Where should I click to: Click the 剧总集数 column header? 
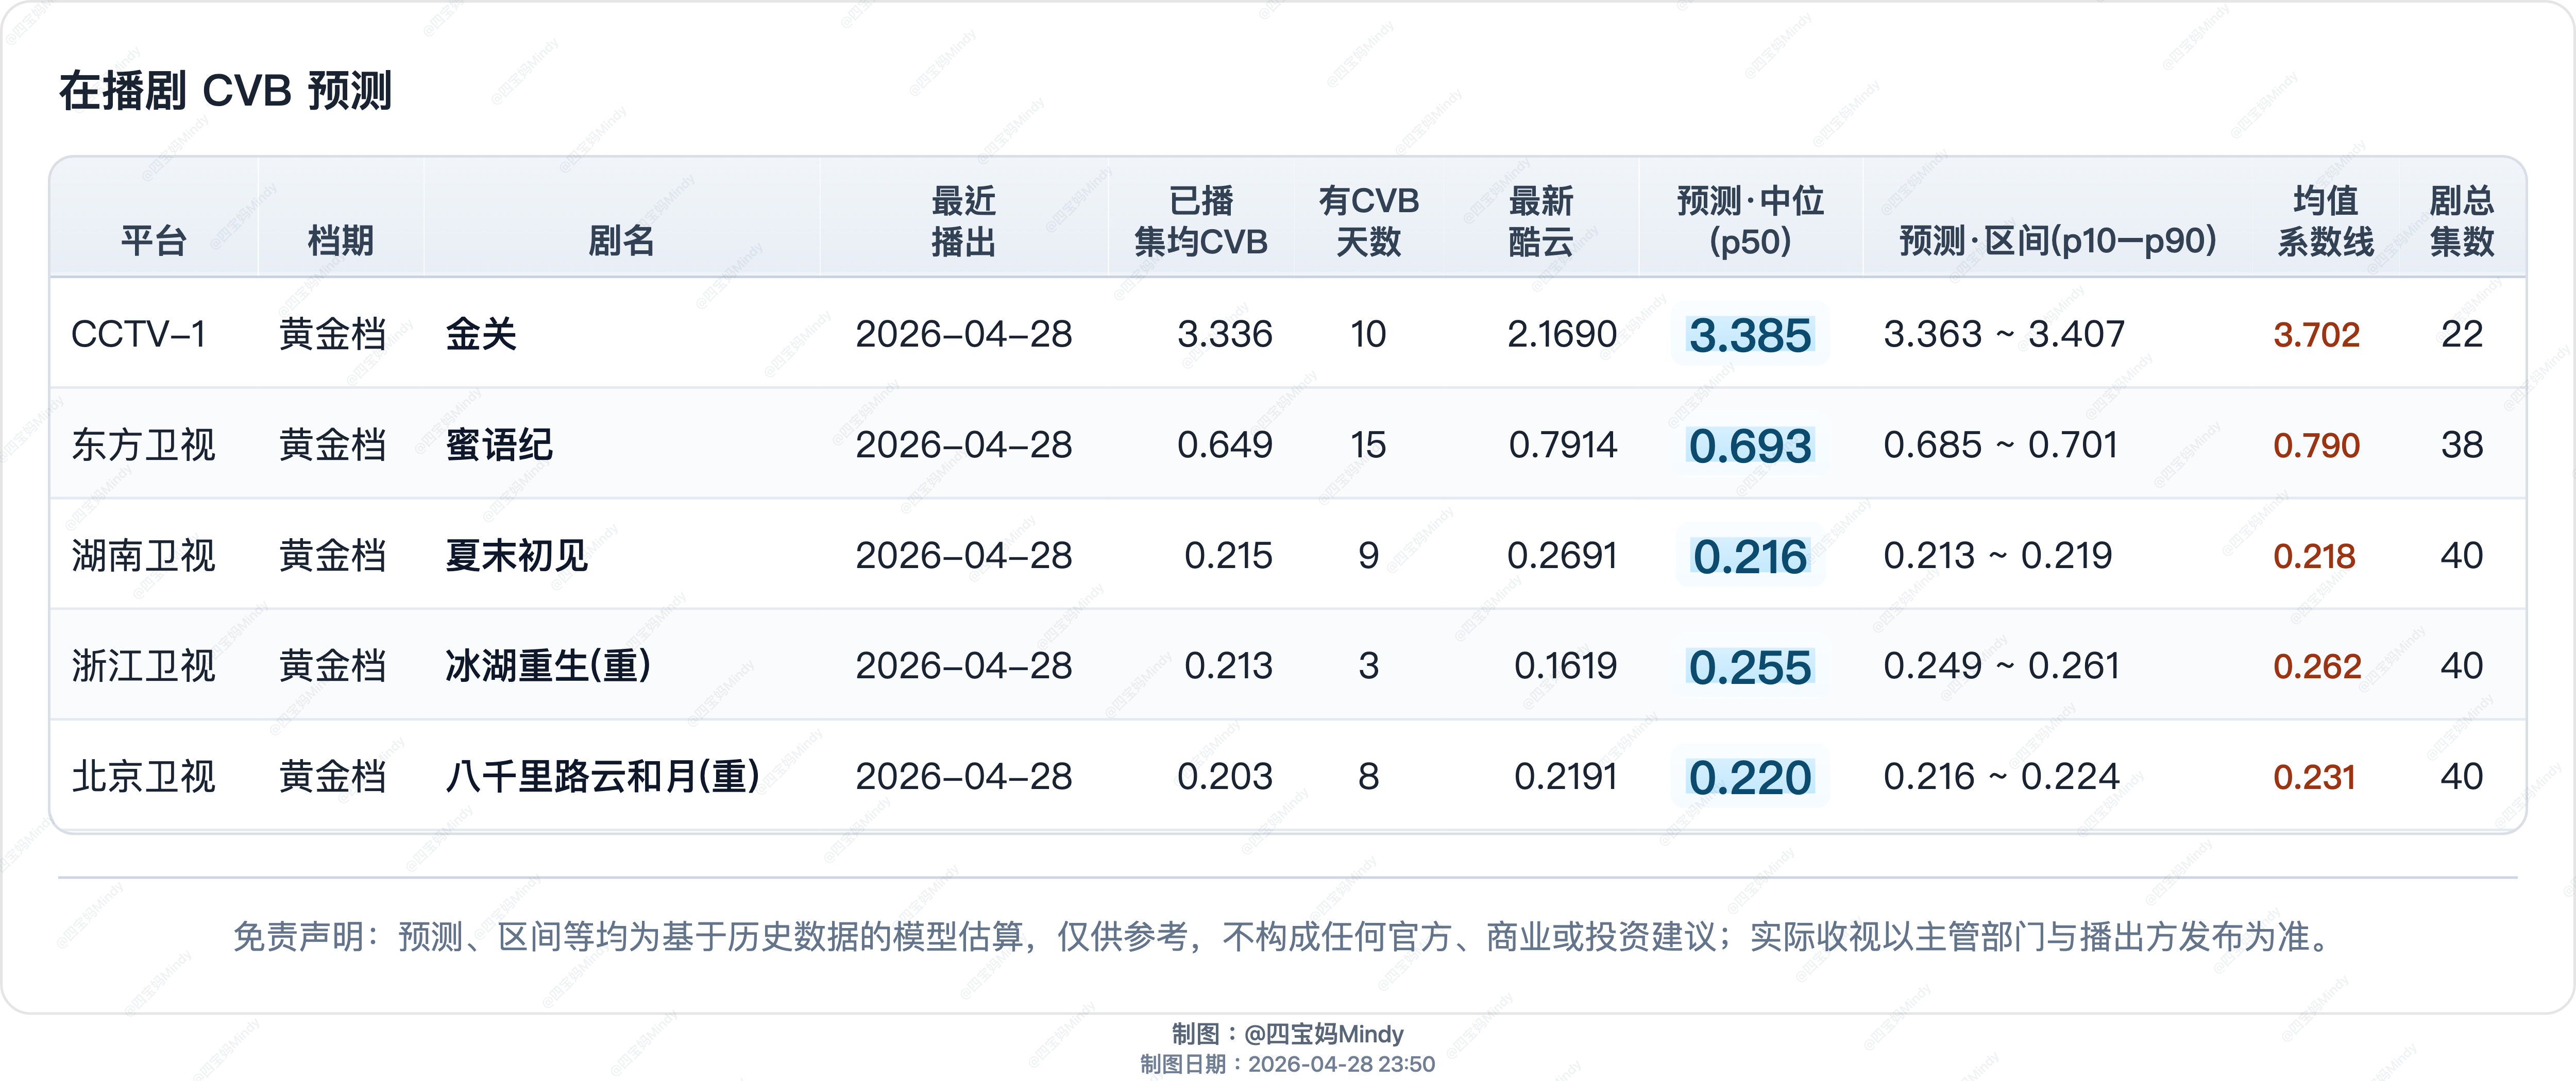pyautogui.click(x=2462, y=221)
